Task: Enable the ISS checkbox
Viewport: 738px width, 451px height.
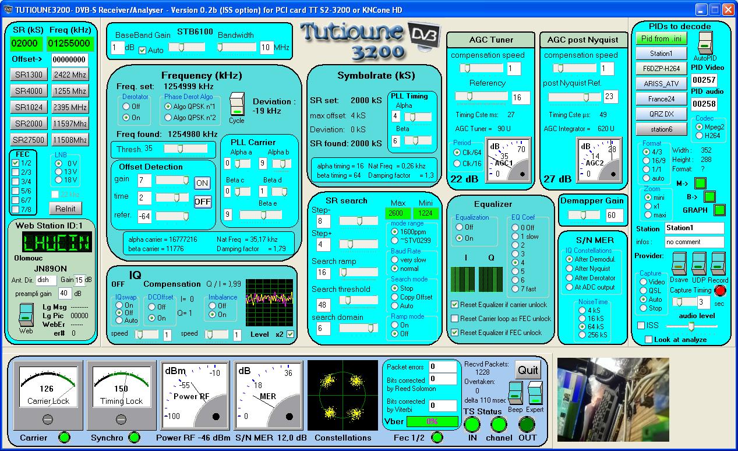Action: click(x=641, y=325)
